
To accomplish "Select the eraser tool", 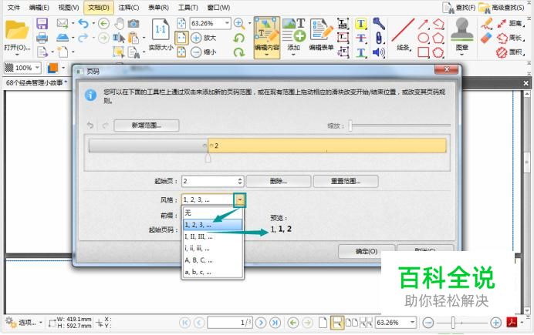I will coord(487,38).
